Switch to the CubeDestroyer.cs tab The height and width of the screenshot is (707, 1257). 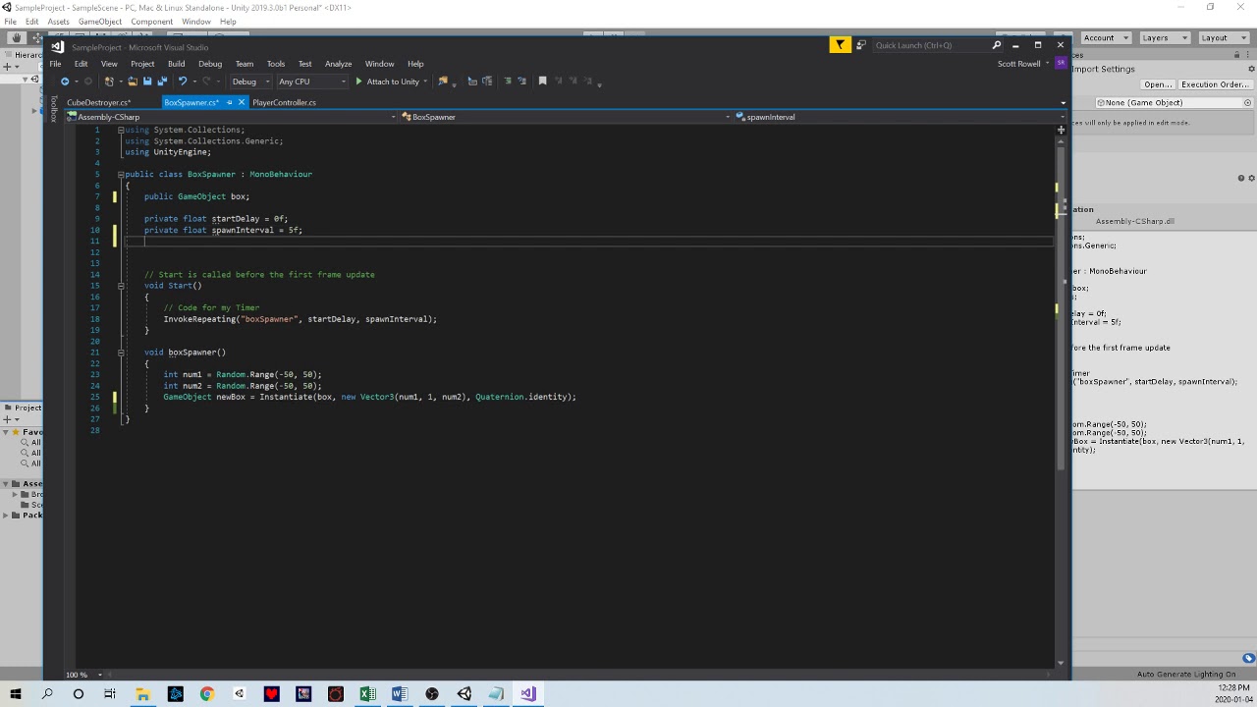coord(98,102)
